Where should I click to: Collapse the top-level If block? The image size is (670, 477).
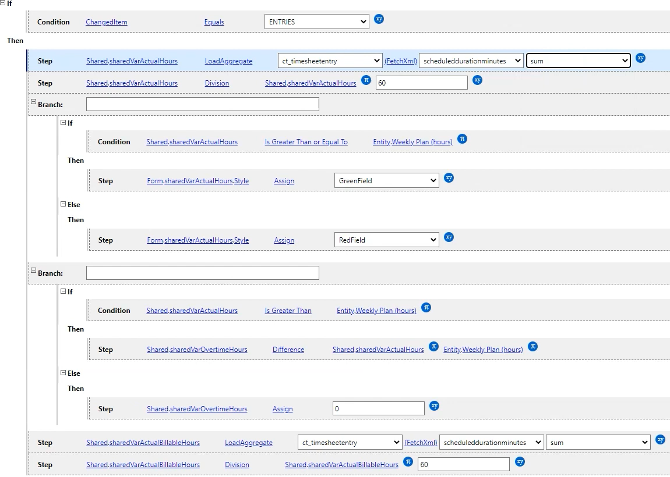click(x=2, y=2)
